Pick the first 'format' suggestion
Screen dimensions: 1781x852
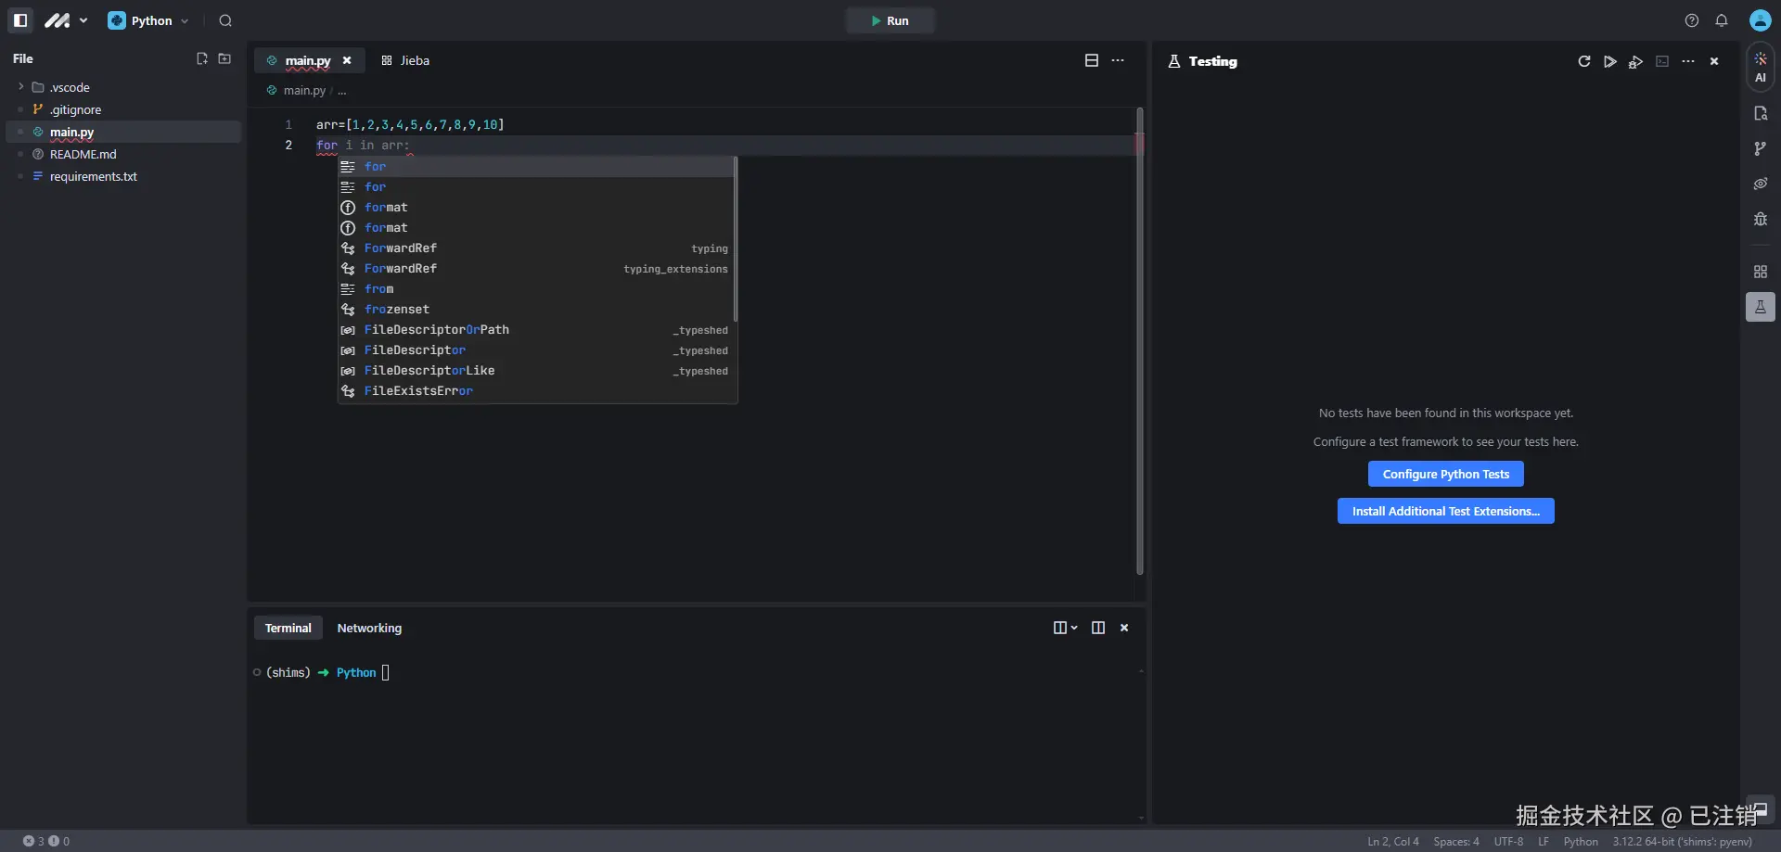coord(536,208)
